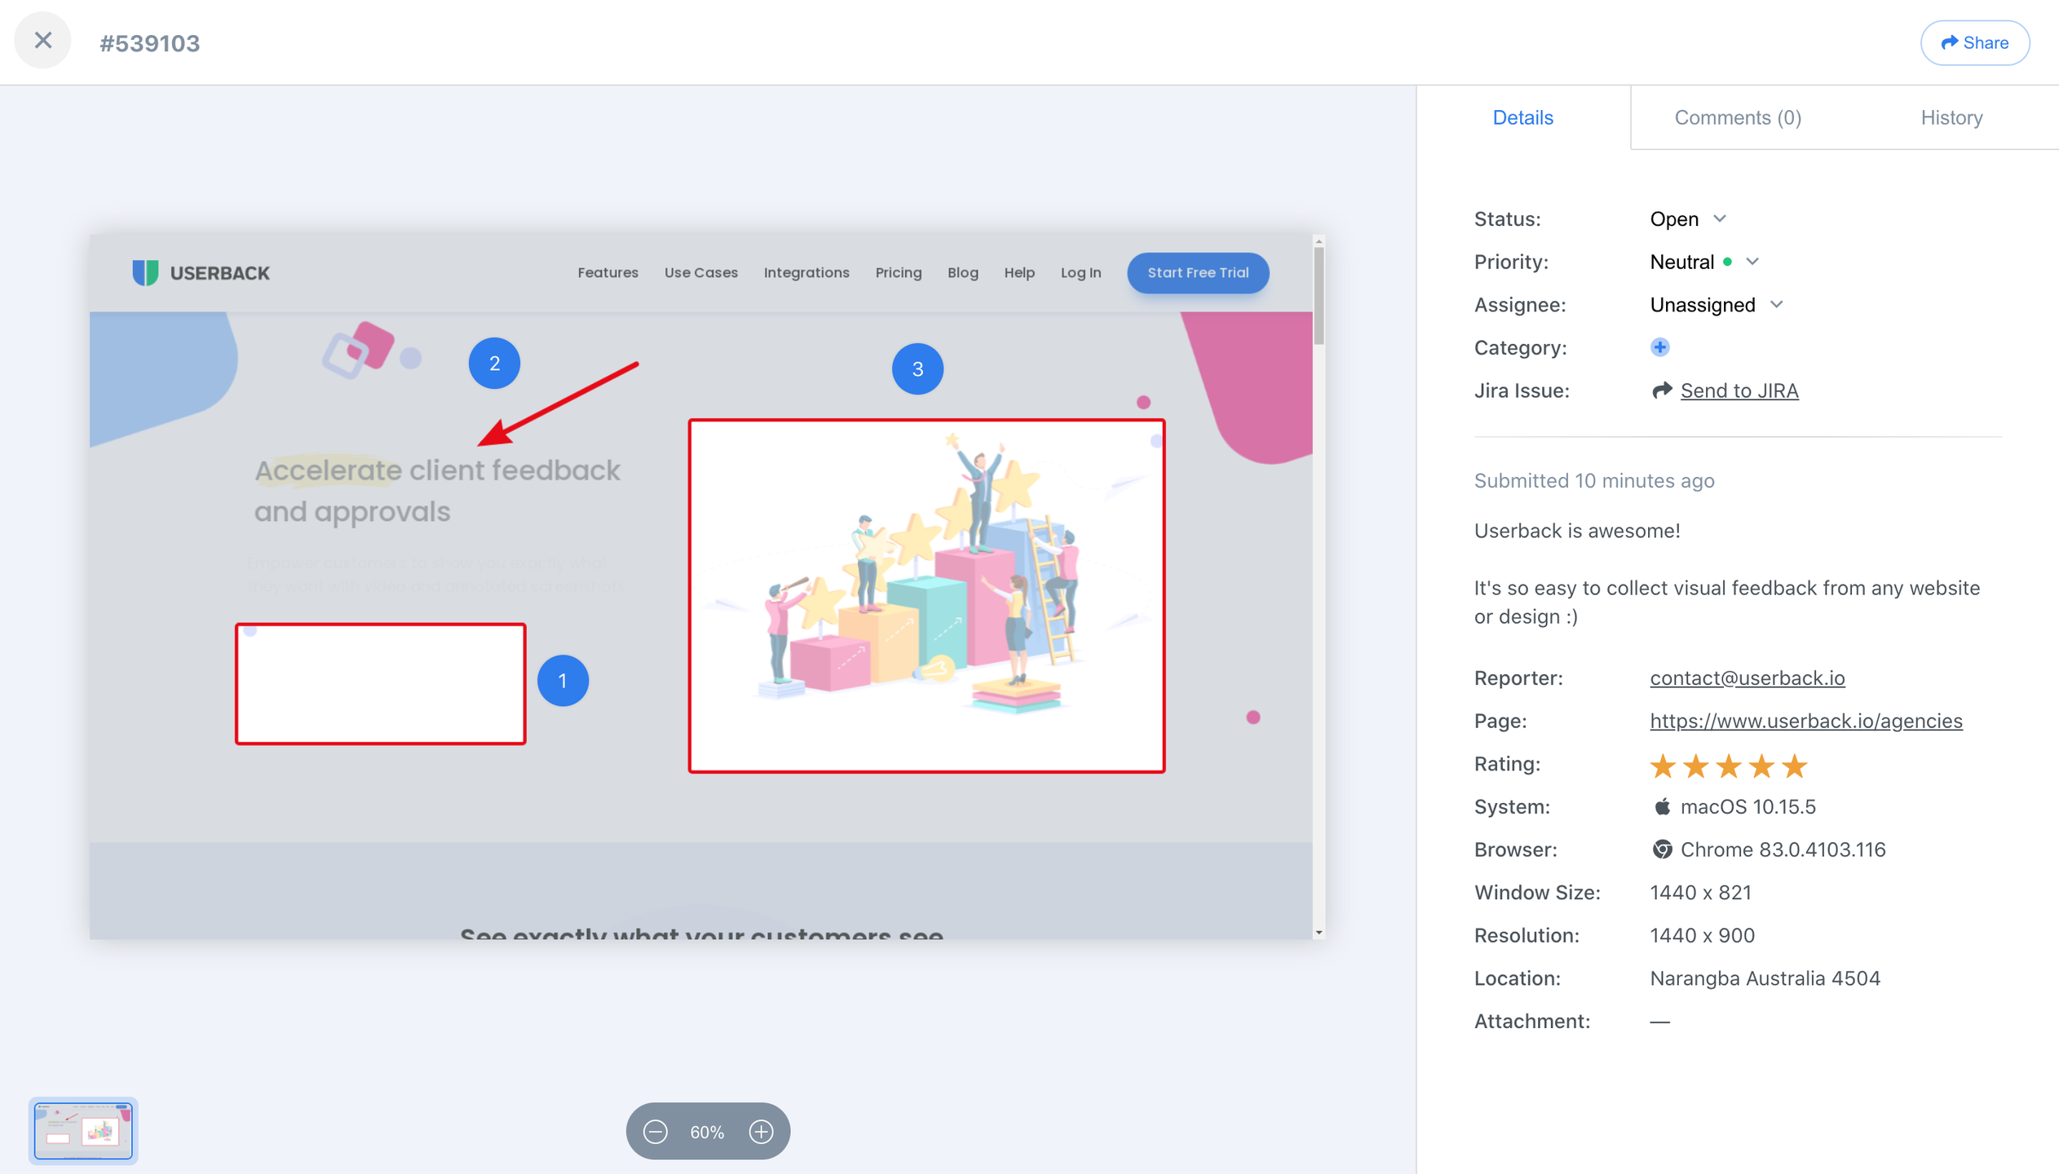Select the screenshot thumbnail preview
The width and height of the screenshot is (2059, 1174).
coord(83,1131)
